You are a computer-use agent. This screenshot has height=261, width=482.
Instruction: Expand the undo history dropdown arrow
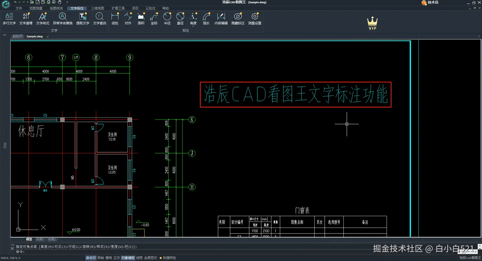coord(19,2)
